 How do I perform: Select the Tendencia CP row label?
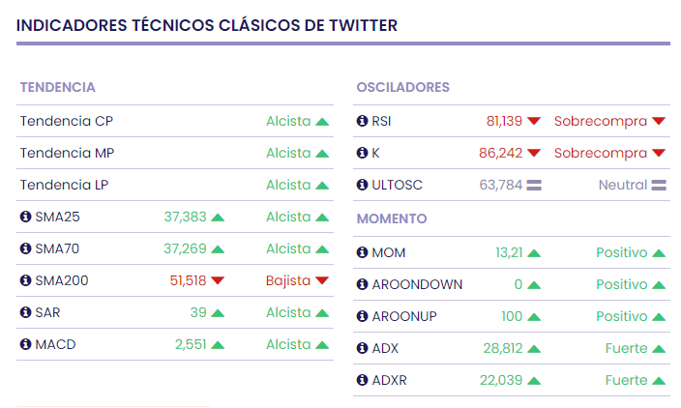click(67, 122)
